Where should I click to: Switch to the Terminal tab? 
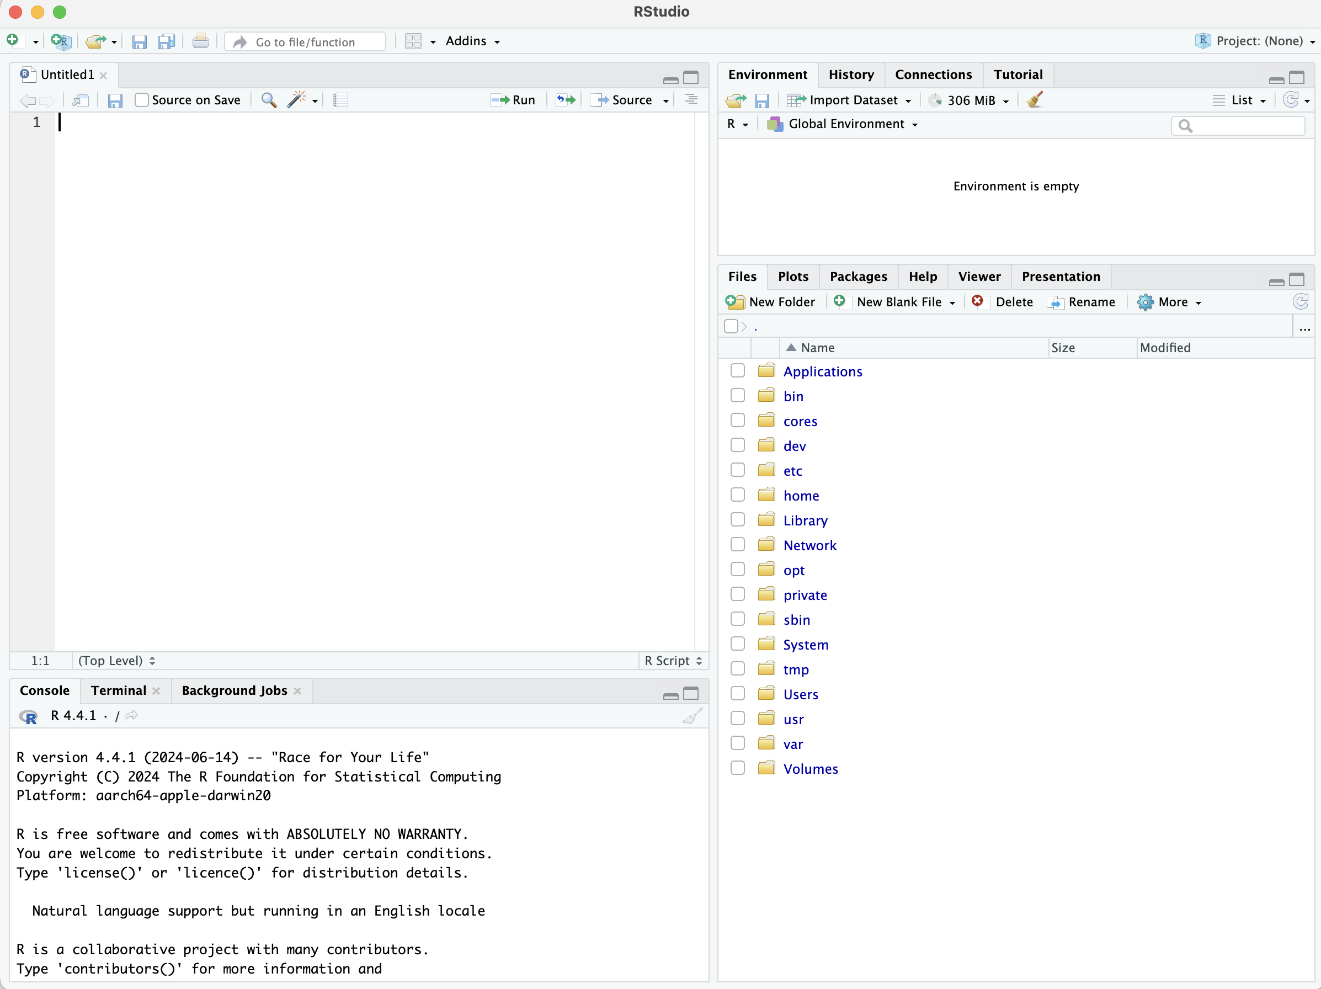118,690
